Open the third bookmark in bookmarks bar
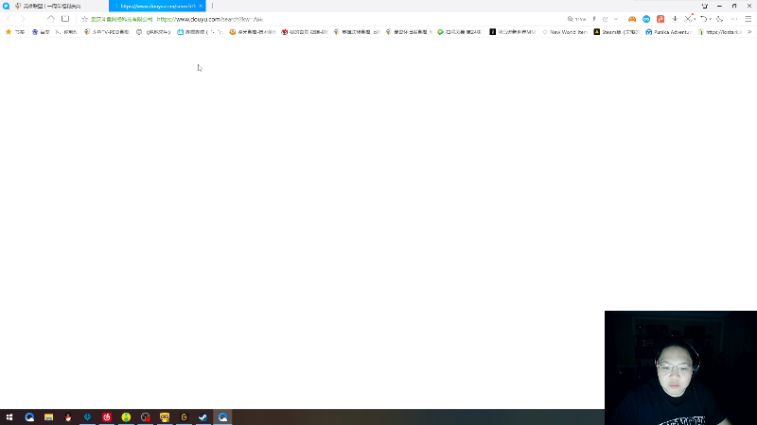The width and height of the screenshot is (757, 425). [x=66, y=32]
